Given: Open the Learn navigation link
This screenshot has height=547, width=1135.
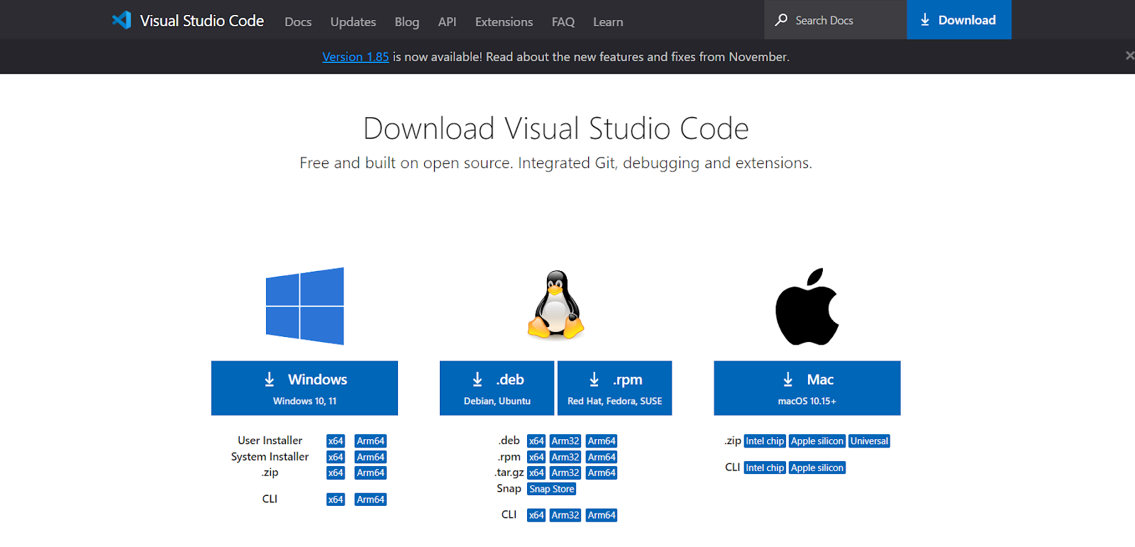Looking at the screenshot, I should click(608, 22).
